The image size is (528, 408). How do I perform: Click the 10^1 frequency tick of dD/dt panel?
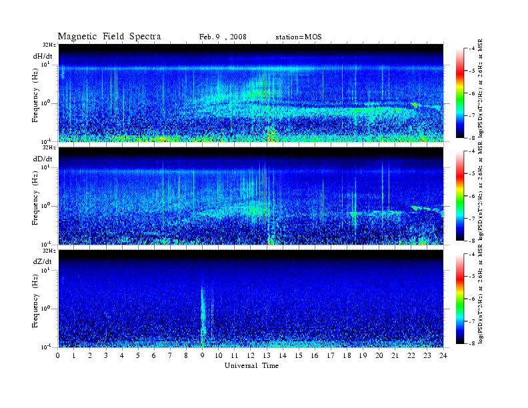coord(45,167)
